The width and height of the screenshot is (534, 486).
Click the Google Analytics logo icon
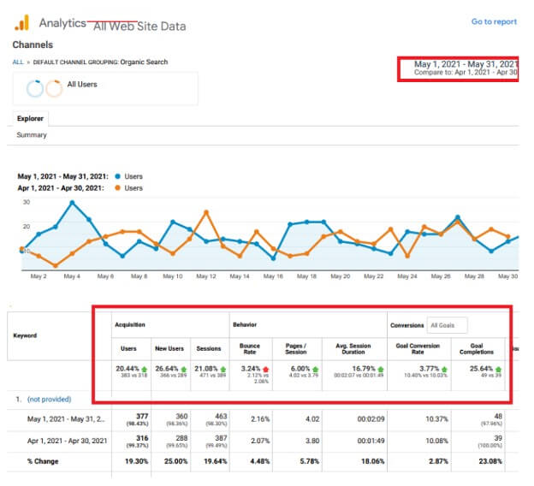click(23, 22)
